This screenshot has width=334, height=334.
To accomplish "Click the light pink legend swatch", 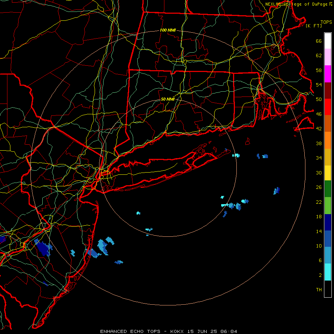I will tap(328, 57).
